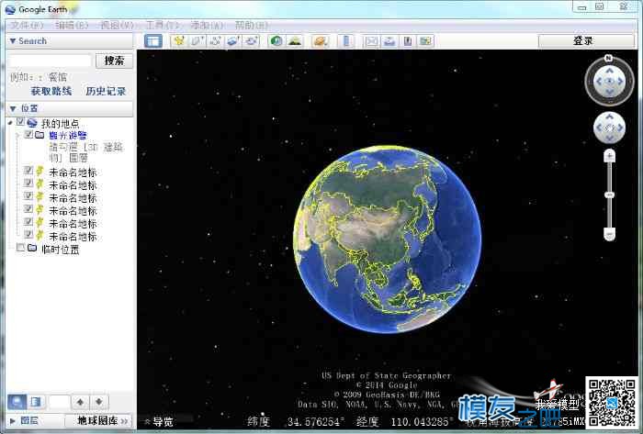Email the view using the envelope icon

pos(371,41)
